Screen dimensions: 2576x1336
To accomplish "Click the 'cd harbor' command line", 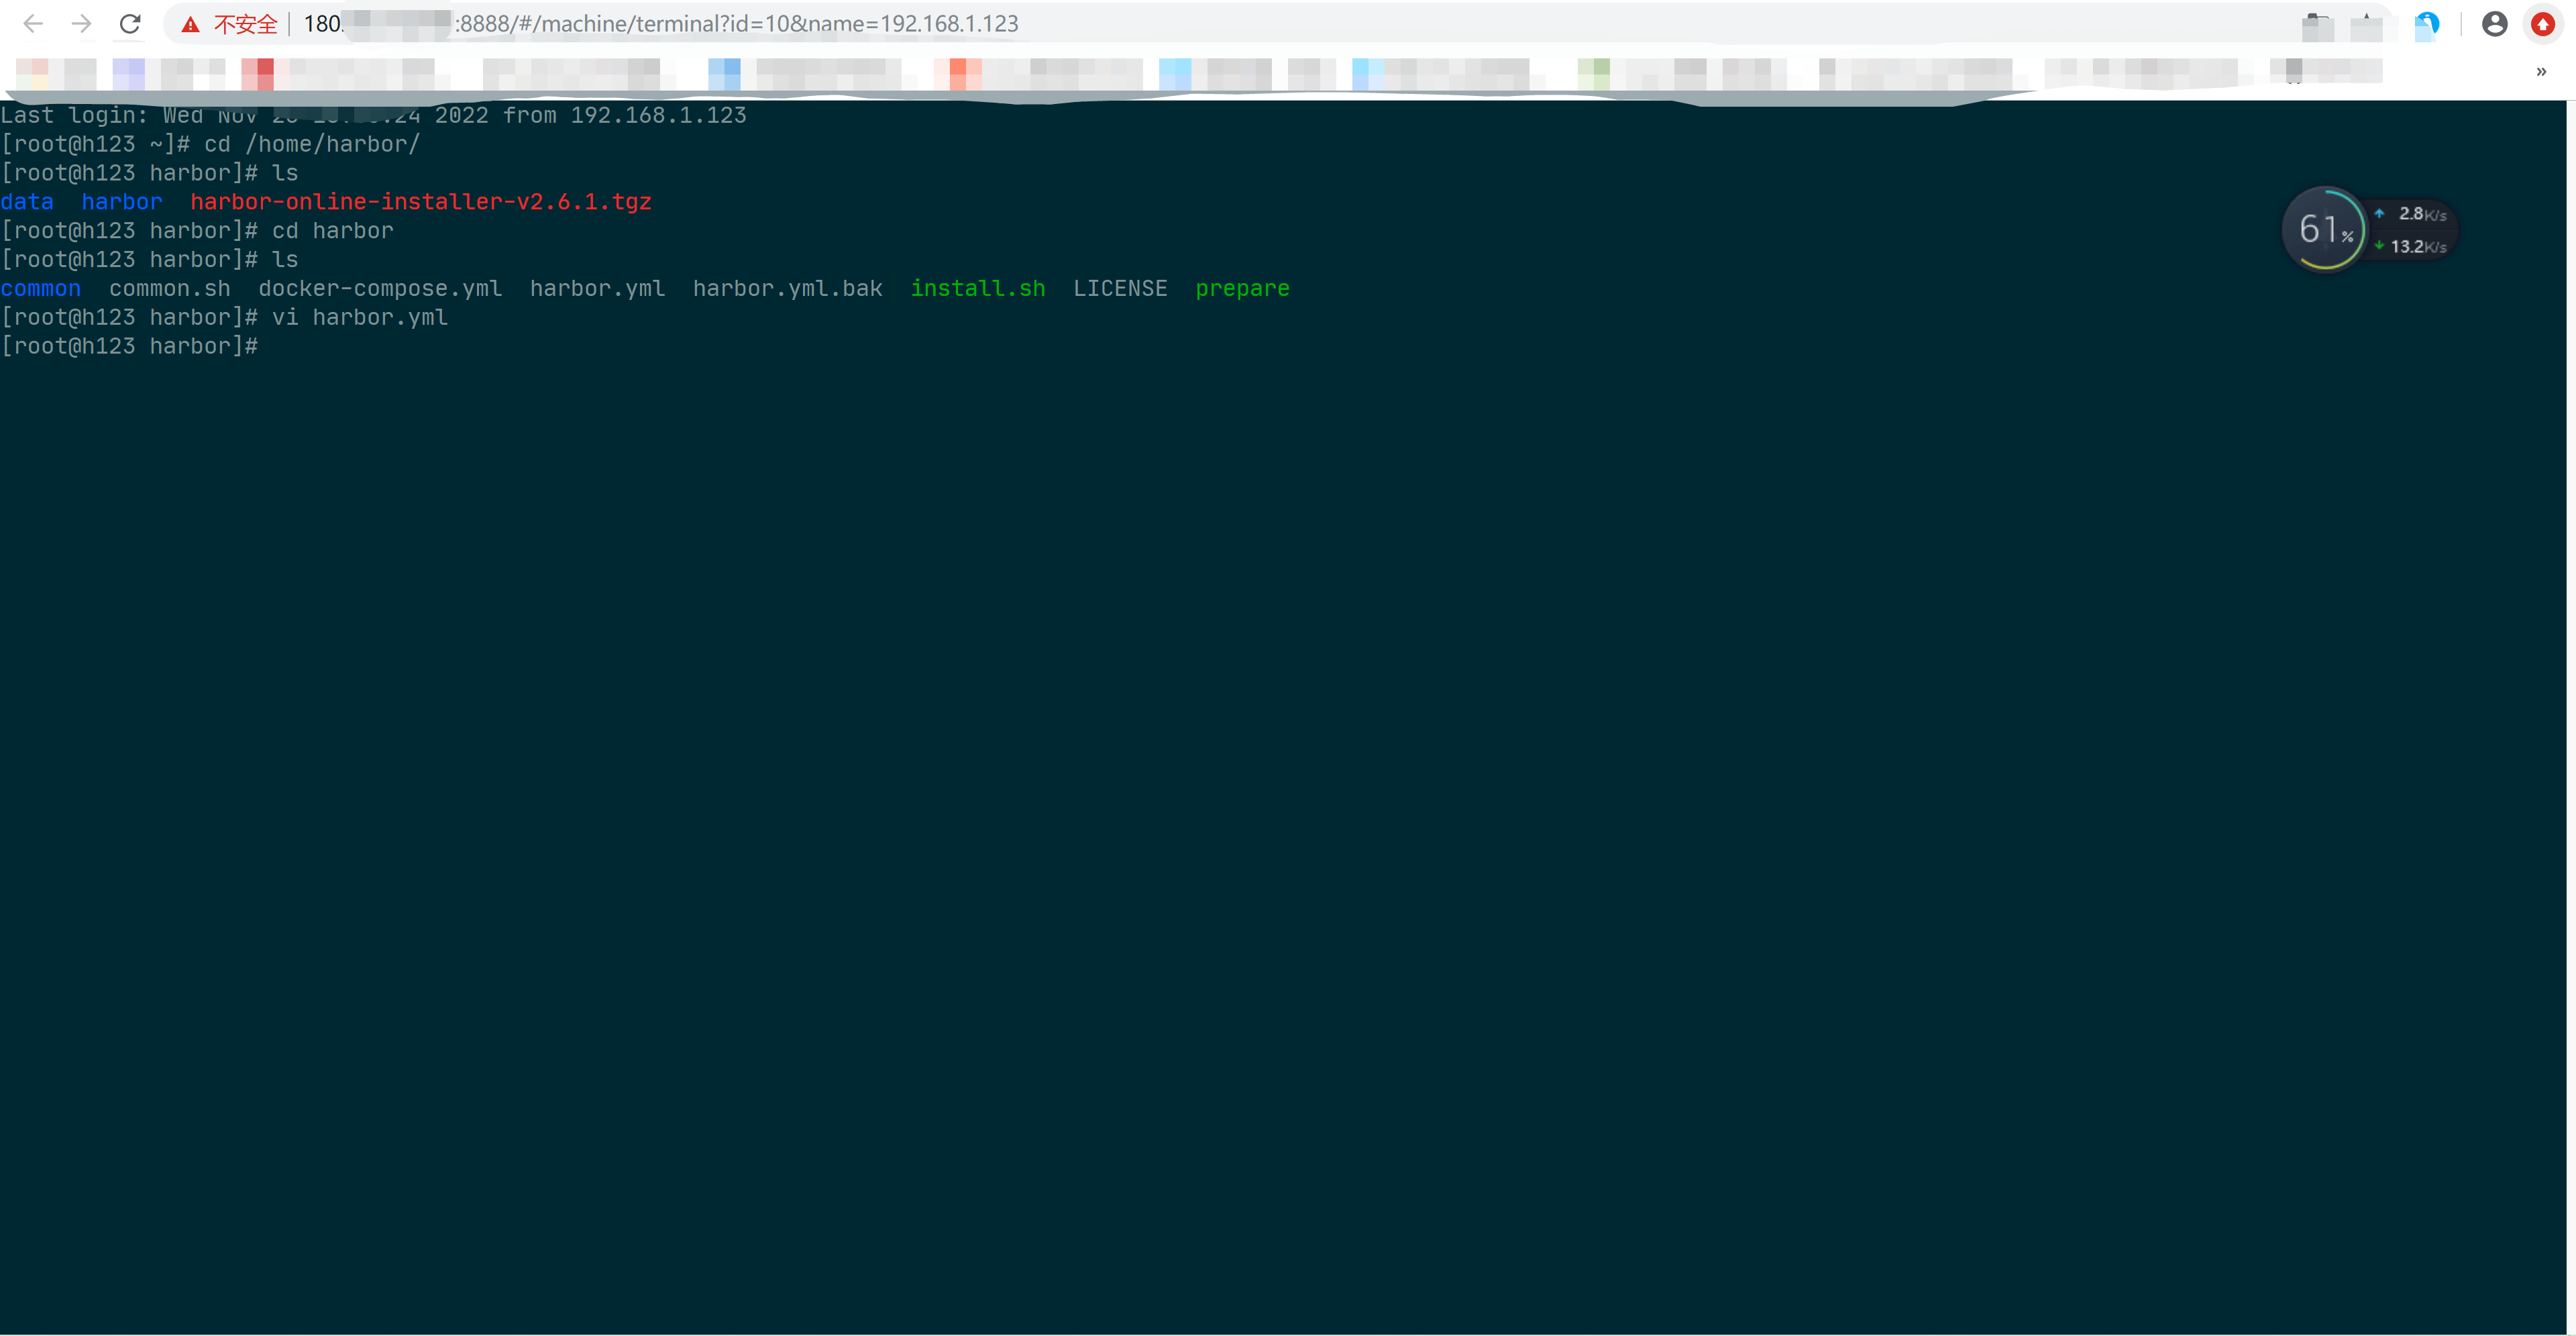I will [x=198, y=231].
